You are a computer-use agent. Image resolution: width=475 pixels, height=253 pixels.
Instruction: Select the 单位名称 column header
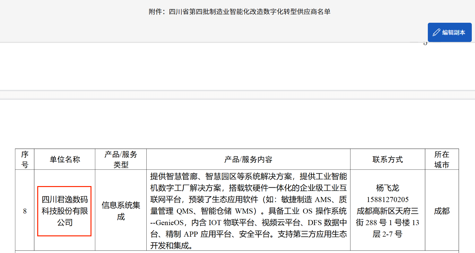click(65, 159)
